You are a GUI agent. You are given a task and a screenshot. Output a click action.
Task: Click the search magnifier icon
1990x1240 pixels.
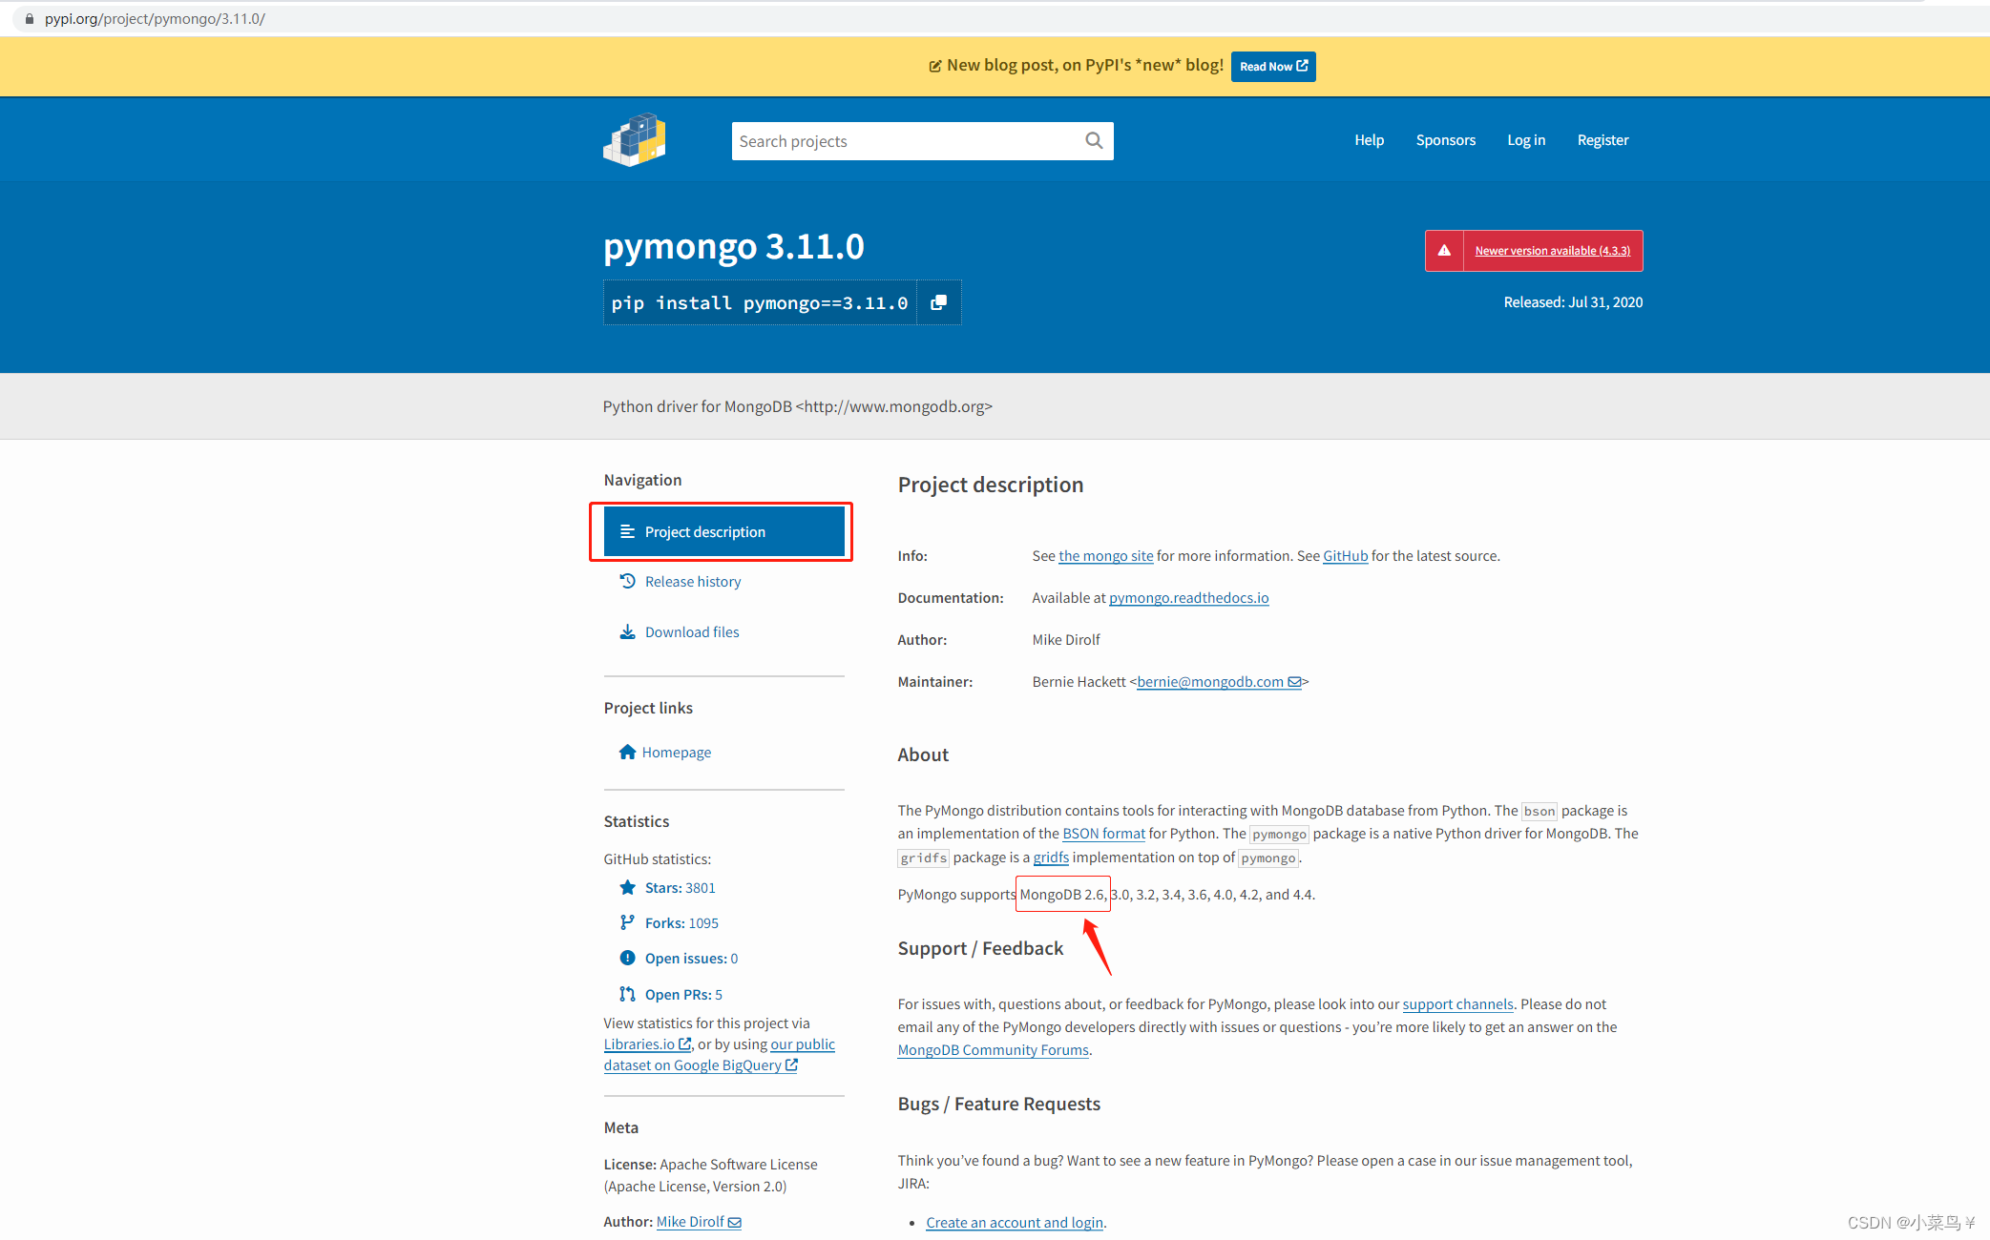coord(1094,140)
